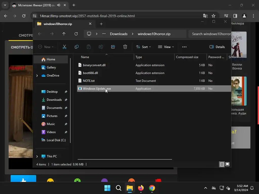The width and height of the screenshot is (259, 194).
Task: Open notification bell in system tray
Action: (252, 188)
